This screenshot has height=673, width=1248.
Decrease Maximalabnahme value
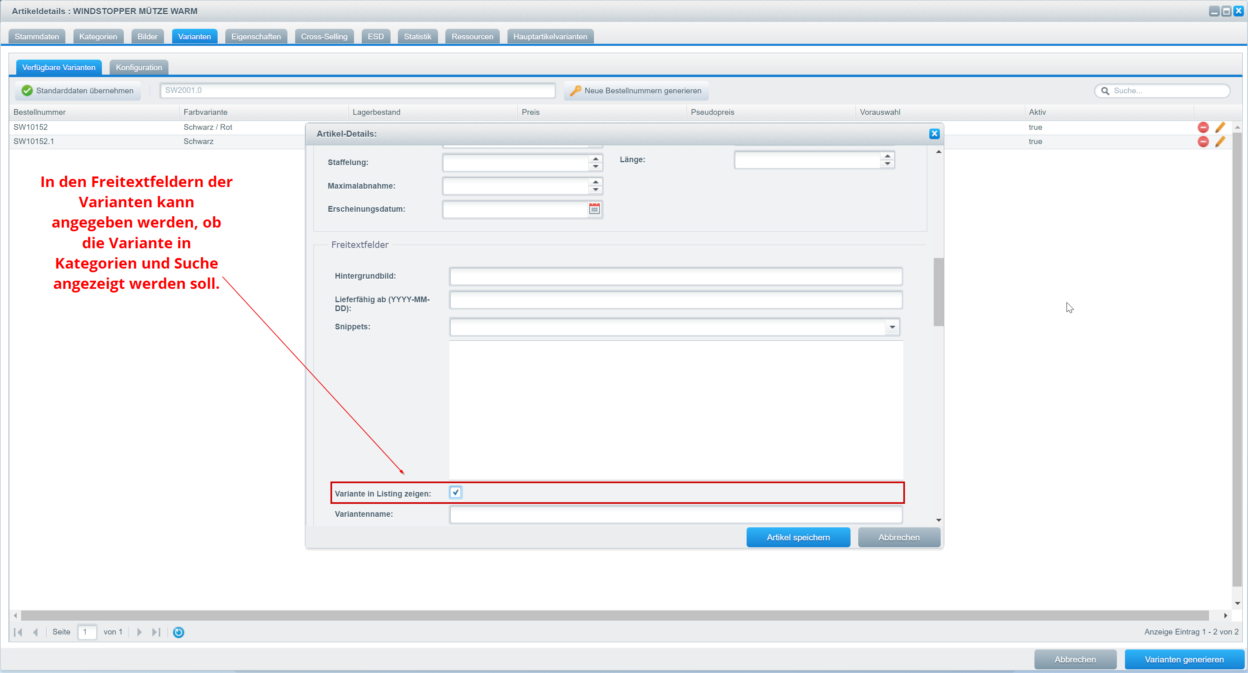coord(596,190)
